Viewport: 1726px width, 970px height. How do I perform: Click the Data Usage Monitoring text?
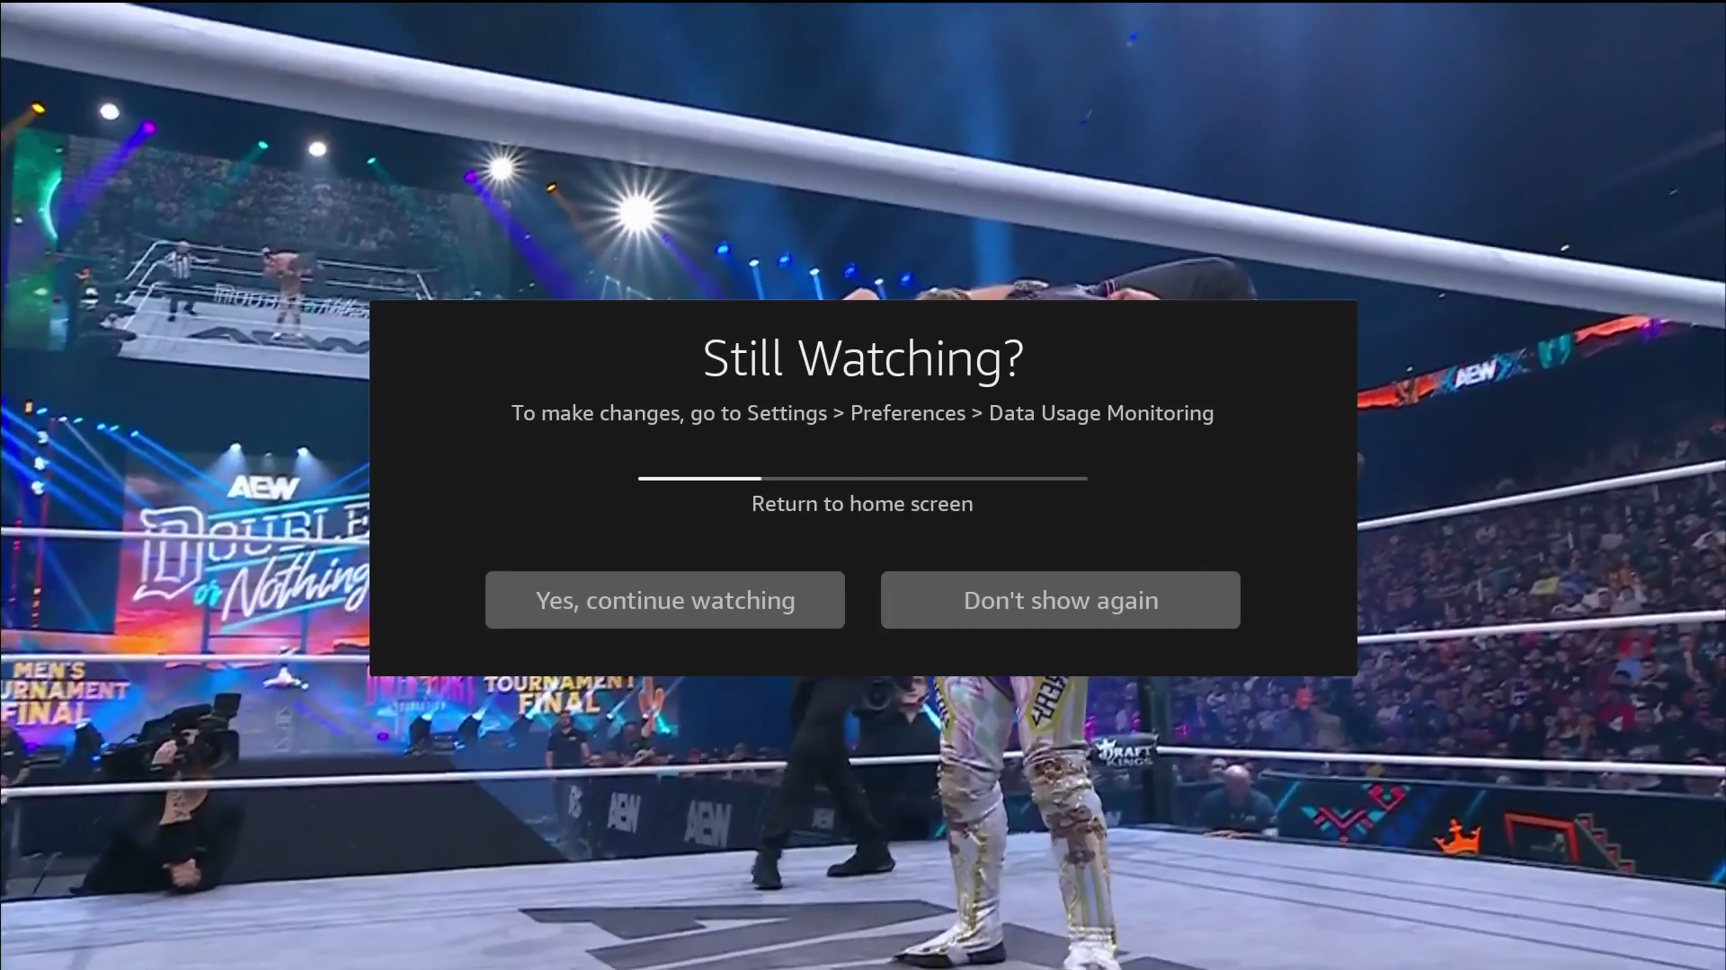click(x=1101, y=413)
